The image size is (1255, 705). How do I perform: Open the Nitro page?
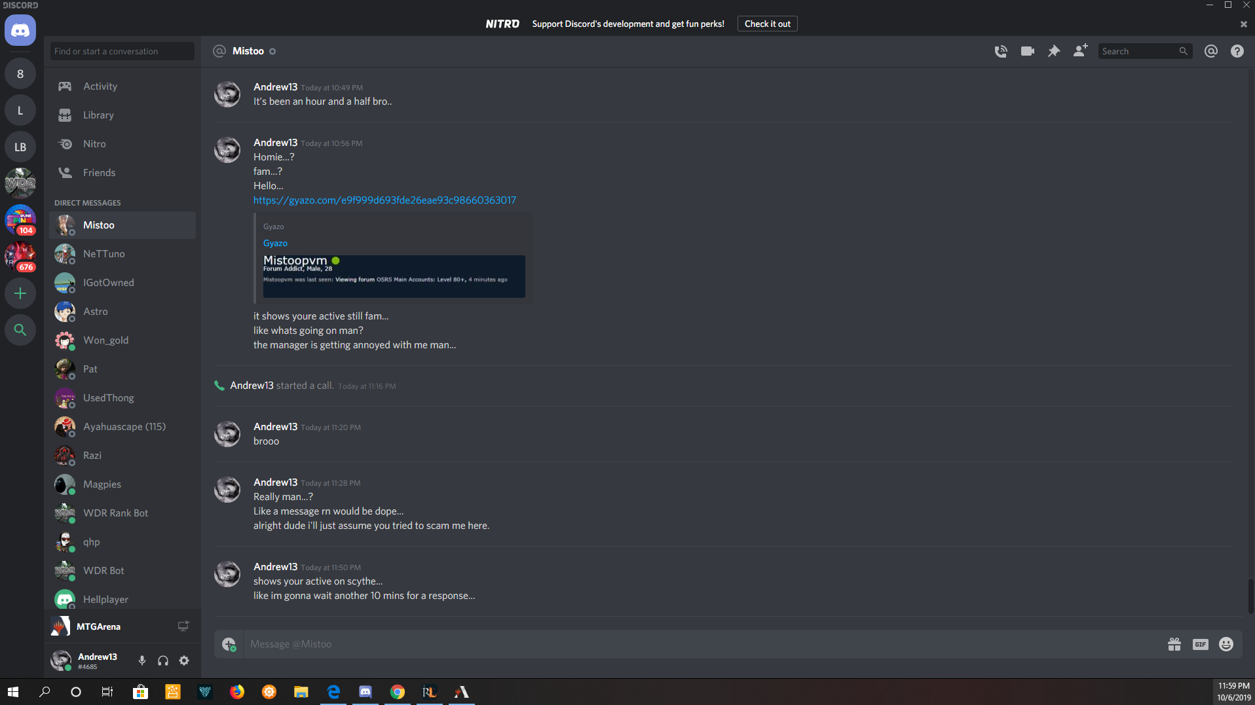pos(122,144)
